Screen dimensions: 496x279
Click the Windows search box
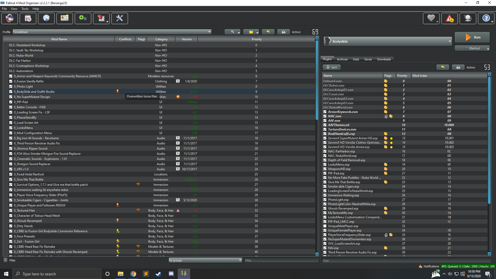[x=57, y=274]
